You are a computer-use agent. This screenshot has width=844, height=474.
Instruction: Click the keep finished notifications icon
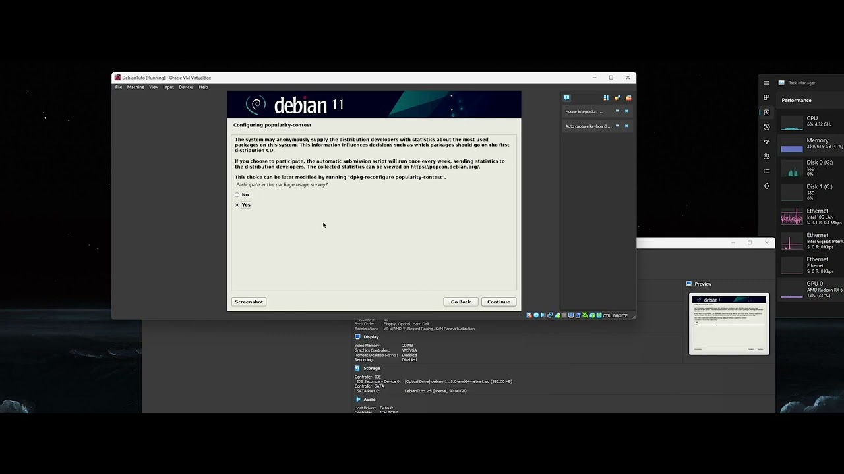click(x=617, y=98)
